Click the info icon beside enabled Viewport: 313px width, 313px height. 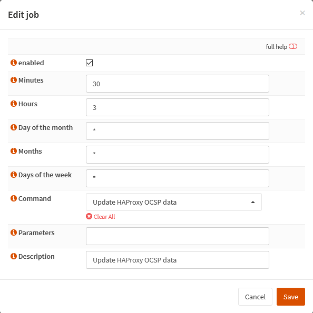(x=14, y=63)
